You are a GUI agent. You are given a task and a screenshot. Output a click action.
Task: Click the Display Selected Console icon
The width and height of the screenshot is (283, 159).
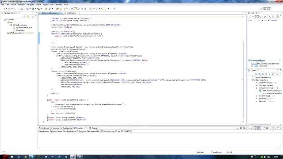pos(267,128)
